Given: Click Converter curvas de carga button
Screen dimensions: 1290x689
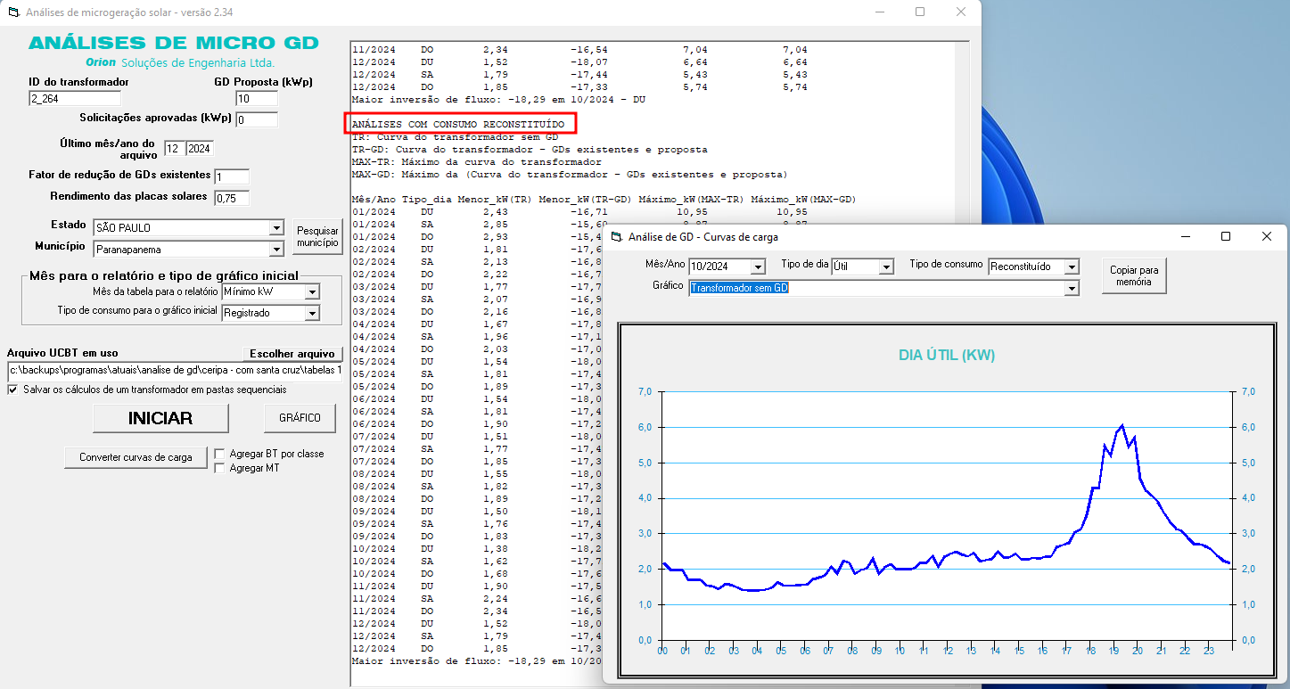Looking at the screenshot, I should click(136, 457).
